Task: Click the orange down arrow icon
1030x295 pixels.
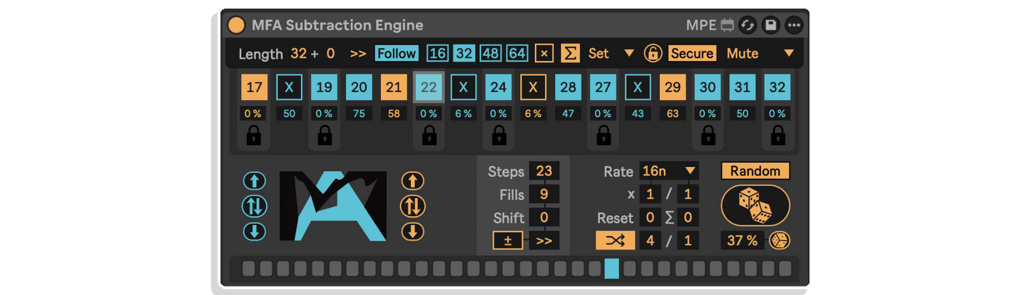Action: click(x=413, y=232)
